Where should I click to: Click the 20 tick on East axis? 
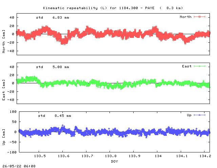click(x=12, y=75)
